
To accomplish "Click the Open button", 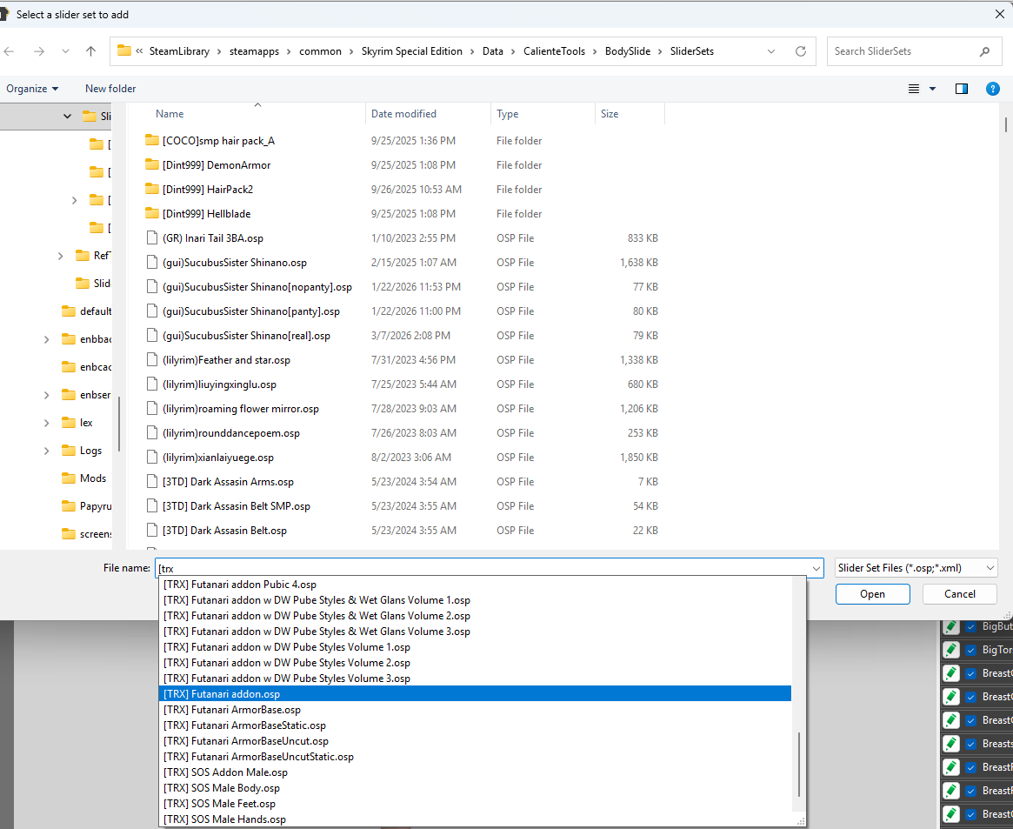I will point(872,594).
